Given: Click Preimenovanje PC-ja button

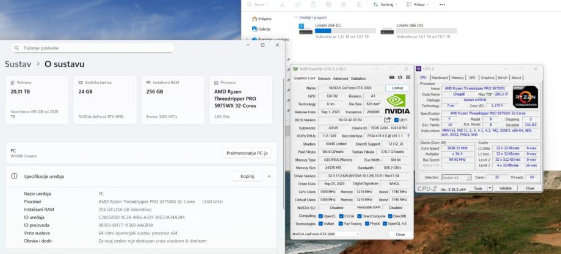Looking at the screenshot, I should [x=247, y=153].
